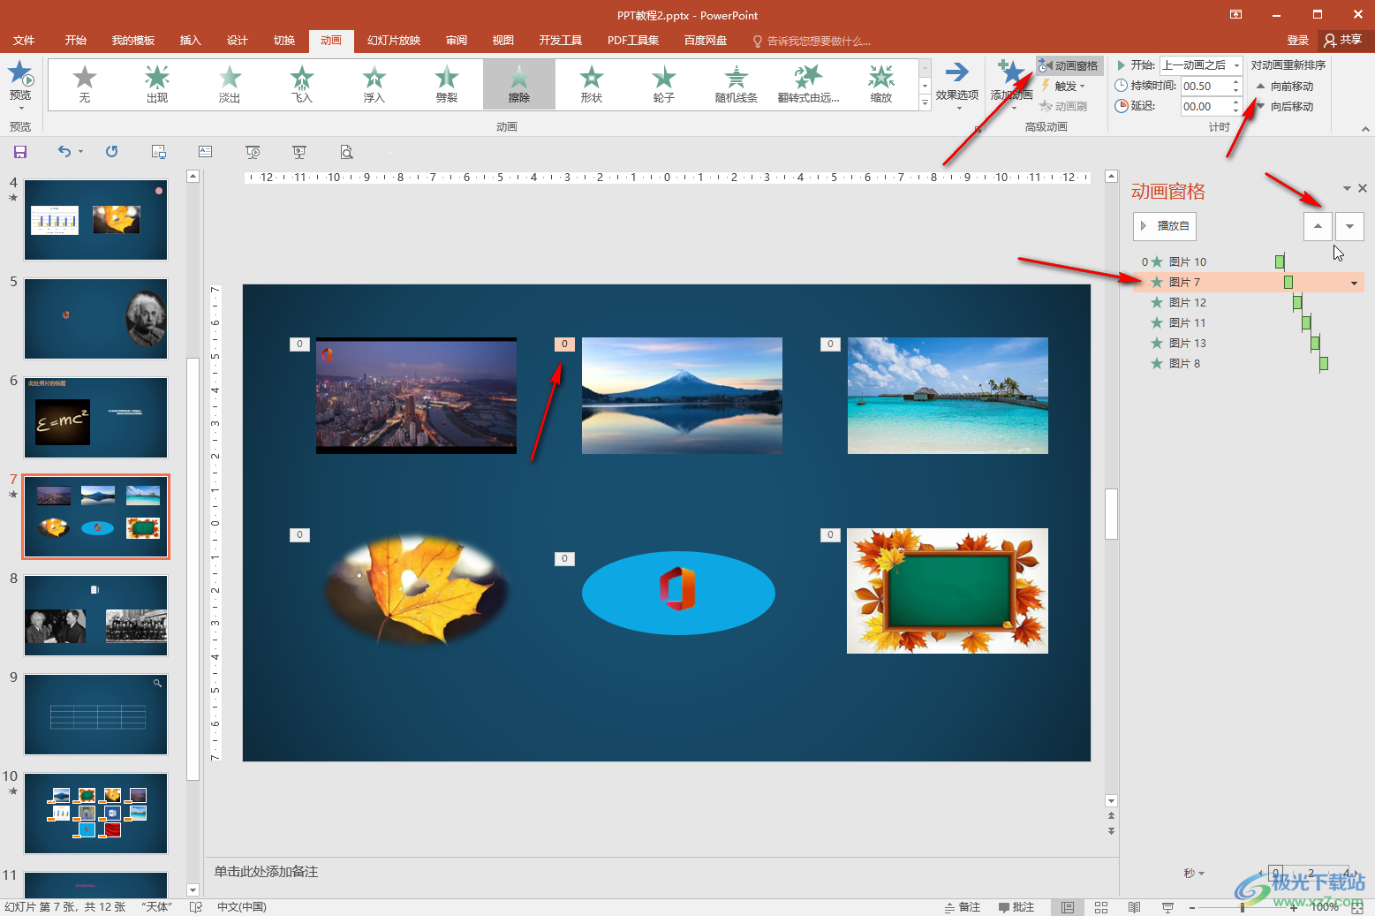
Task: Switch to the 设计 Design tab
Action: (x=237, y=41)
